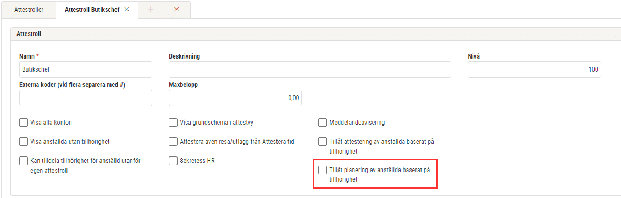Check Visa anställda utan tillhörighet
621x198 pixels.
point(24,141)
